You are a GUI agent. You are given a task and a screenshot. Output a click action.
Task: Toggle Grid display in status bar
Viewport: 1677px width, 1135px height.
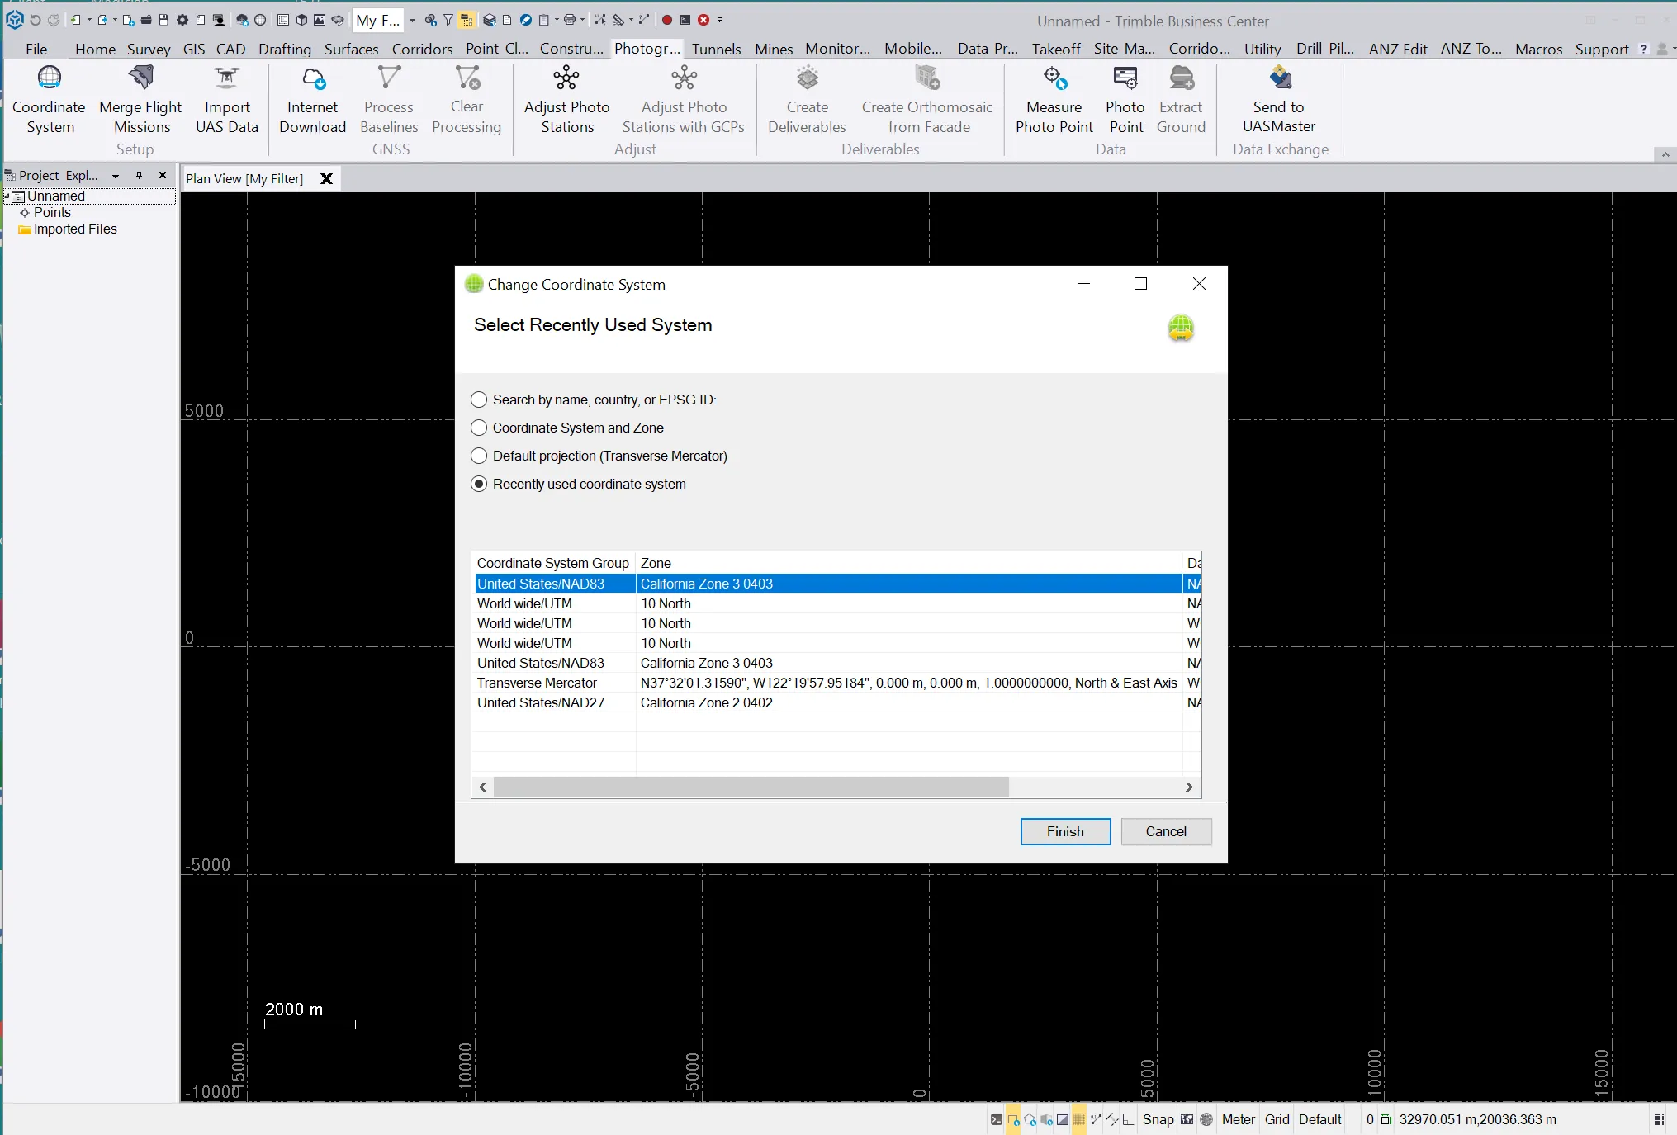(x=1277, y=1119)
